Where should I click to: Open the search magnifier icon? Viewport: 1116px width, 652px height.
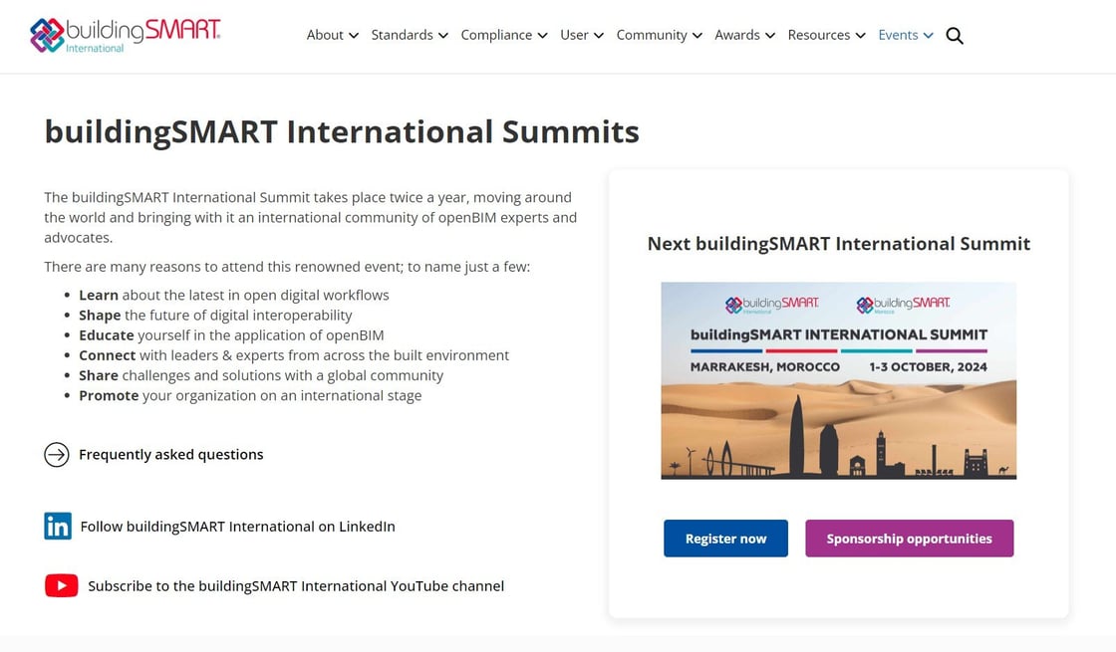point(955,36)
